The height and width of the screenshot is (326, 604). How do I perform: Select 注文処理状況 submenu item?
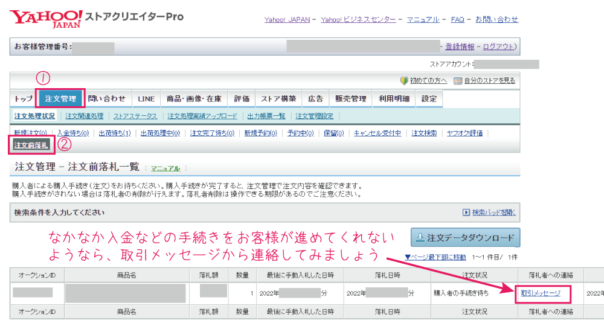tap(34, 116)
